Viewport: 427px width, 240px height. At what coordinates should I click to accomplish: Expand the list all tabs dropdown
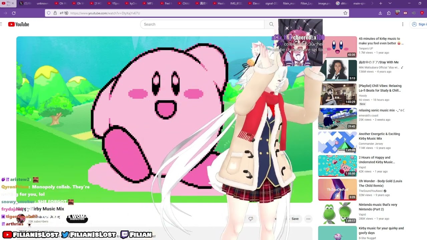point(390,3)
